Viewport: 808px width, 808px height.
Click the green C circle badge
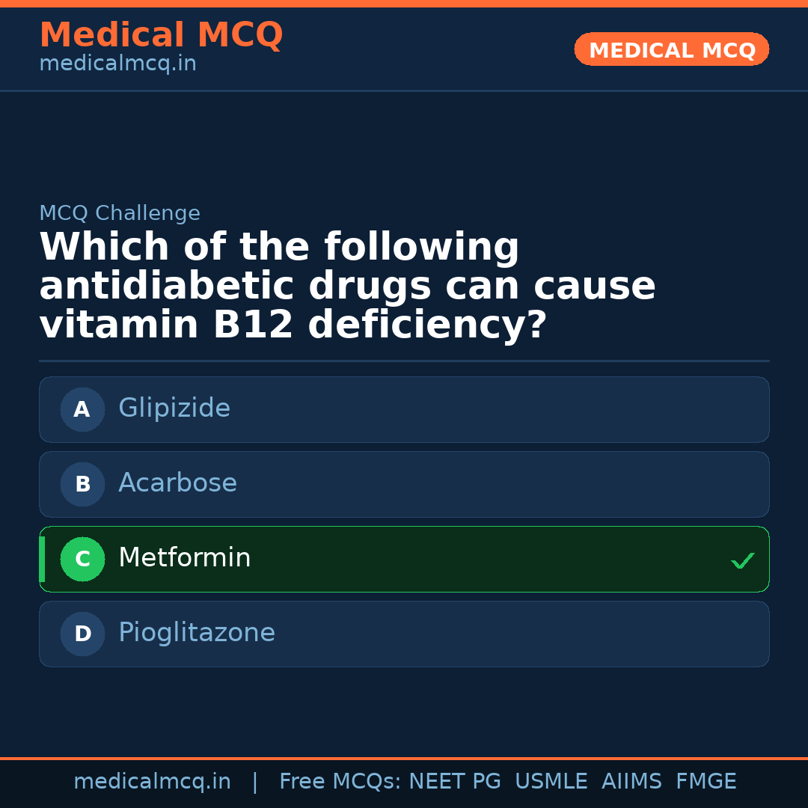pyautogui.click(x=82, y=559)
